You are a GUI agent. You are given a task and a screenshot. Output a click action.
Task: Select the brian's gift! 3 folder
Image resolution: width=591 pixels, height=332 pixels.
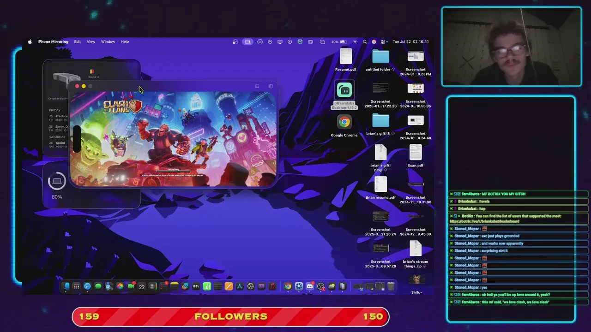380,124
